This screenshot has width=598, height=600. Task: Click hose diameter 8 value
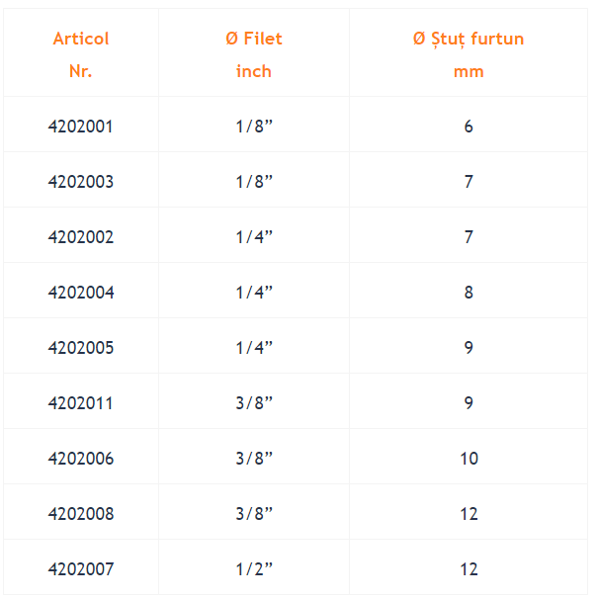[469, 293]
